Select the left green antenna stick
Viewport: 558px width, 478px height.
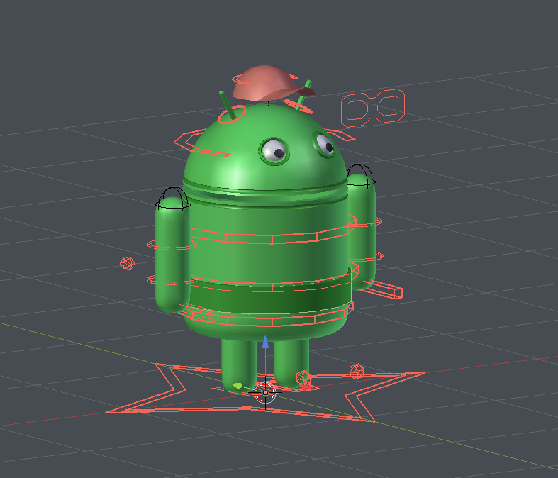point(227,105)
